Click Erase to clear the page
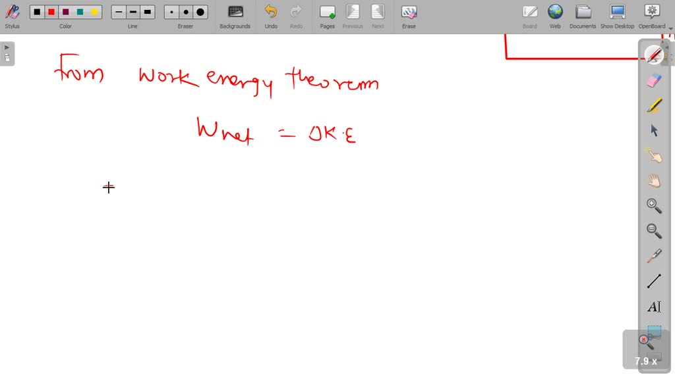675x379 pixels. click(x=409, y=13)
